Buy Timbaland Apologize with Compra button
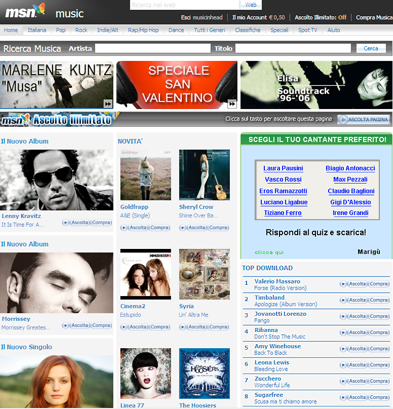 pyautogui.click(x=379, y=300)
